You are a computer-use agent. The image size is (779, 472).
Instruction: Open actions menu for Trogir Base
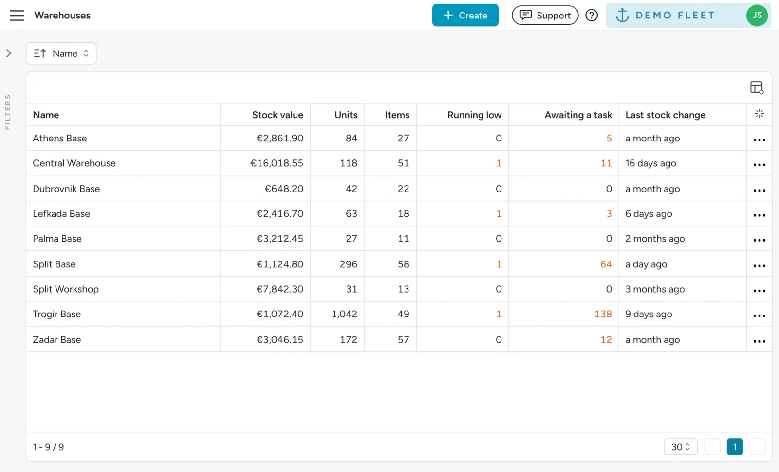[x=759, y=315]
